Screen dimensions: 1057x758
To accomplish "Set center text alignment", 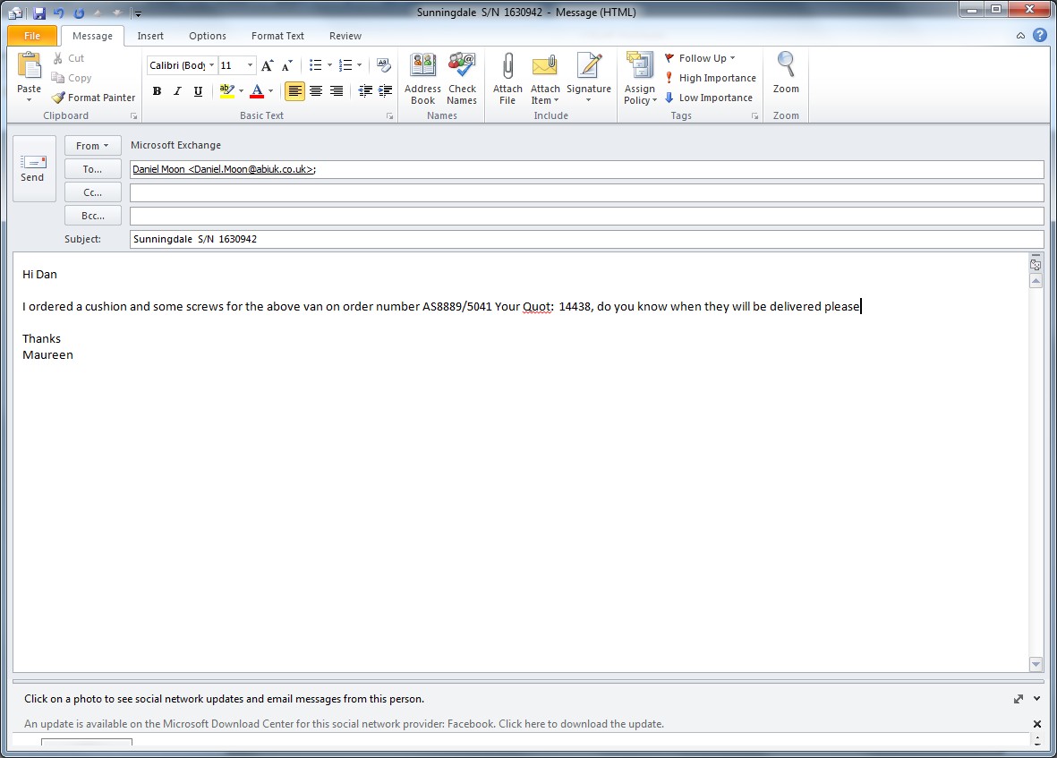I will pyautogui.click(x=315, y=91).
